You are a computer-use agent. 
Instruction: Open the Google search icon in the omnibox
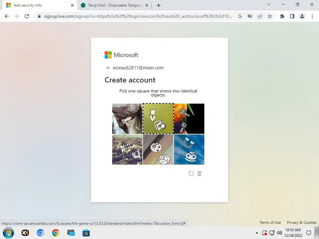240,16
